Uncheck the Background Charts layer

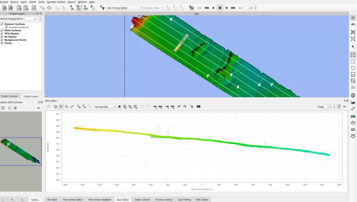[2, 40]
